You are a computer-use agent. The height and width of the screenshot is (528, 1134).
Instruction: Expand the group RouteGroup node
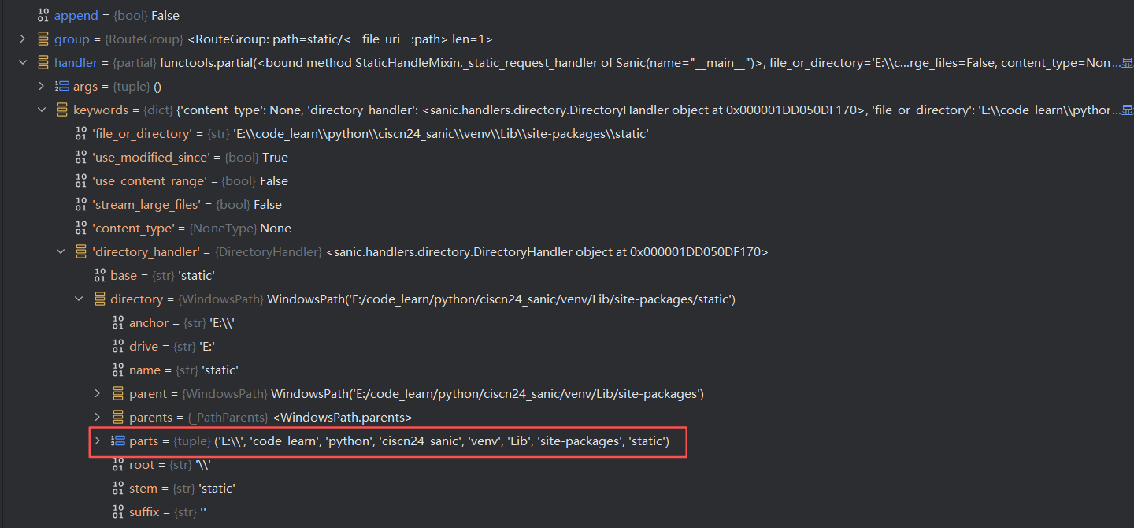pos(23,39)
